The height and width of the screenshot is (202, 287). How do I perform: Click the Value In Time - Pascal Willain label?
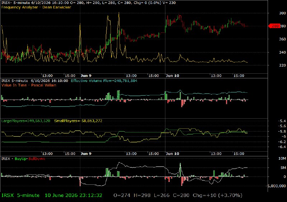click(29, 85)
